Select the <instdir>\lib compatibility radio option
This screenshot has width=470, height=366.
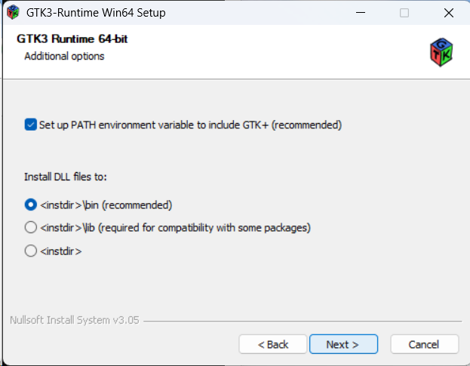click(x=31, y=227)
